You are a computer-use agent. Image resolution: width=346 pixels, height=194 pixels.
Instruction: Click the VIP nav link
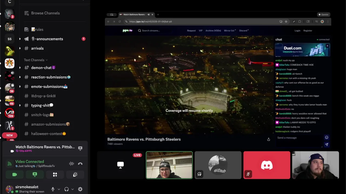click(x=201, y=30)
